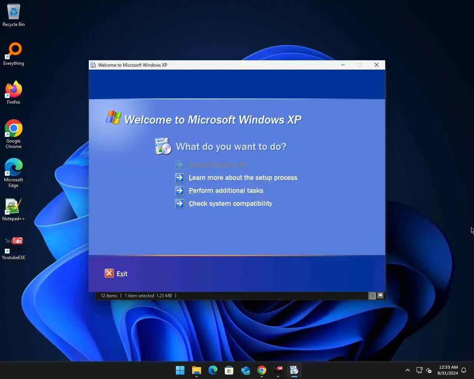Open Firefox desktop shortcut
The width and height of the screenshot is (474, 379).
click(14, 93)
